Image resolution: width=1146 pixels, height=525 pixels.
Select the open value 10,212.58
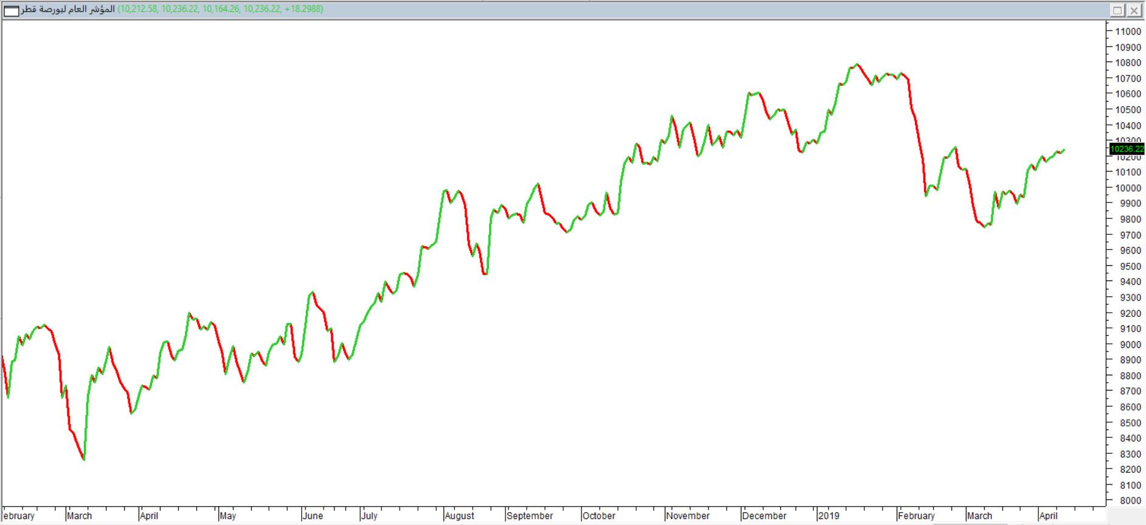138,9
